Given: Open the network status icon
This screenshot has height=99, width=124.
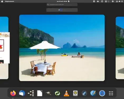Looking at the screenshot, I should pyautogui.click(x=117, y=1).
